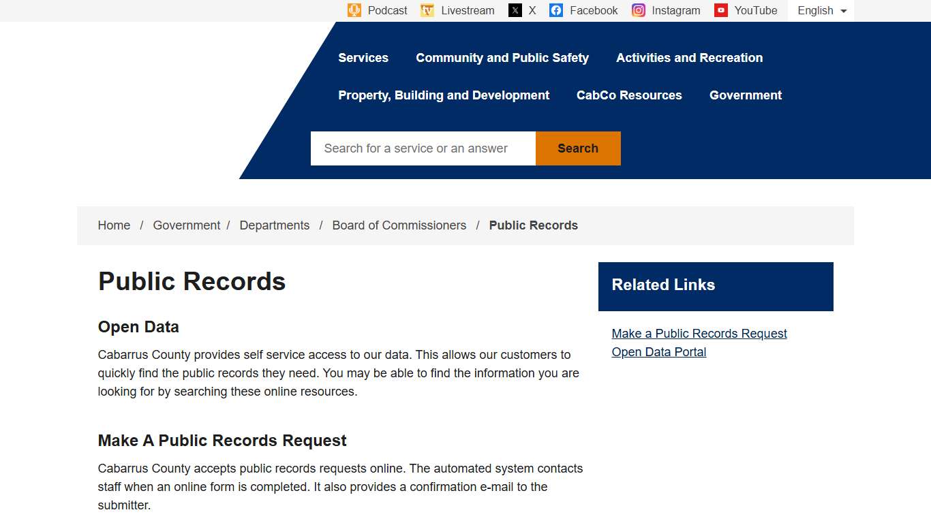This screenshot has height=523, width=931.
Task: Open the Livestream TV icon
Action: pos(427,10)
